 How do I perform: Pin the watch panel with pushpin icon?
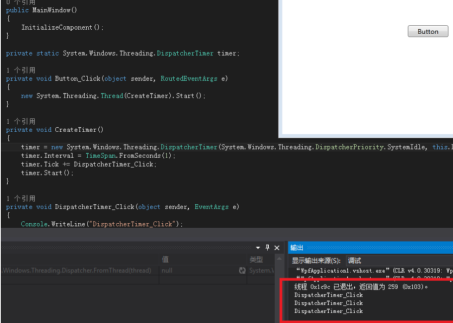click(267, 248)
